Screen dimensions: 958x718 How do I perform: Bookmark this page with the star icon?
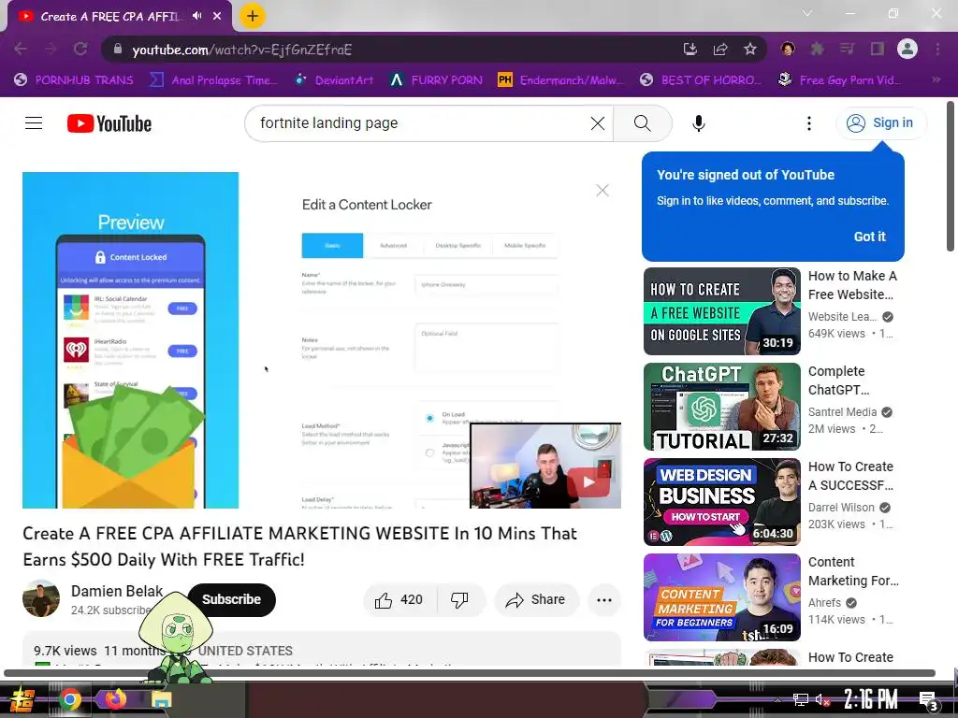point(750,49)
